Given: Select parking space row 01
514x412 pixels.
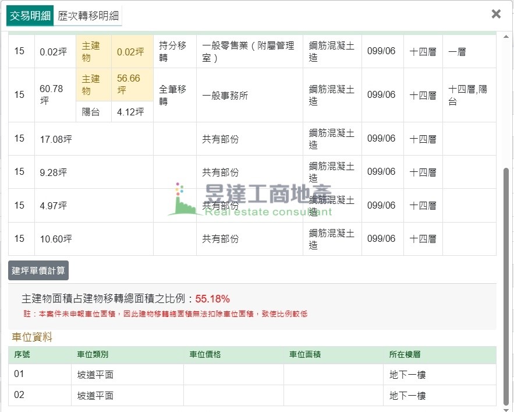Looking at the screenshot, I should (x=19, y=374).
